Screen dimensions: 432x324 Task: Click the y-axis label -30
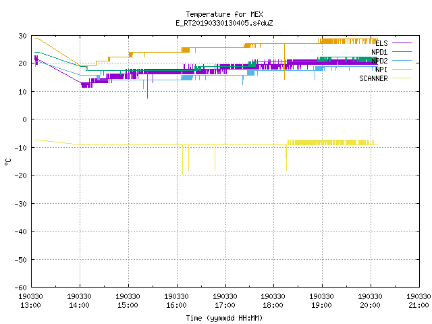coord(21,204)
